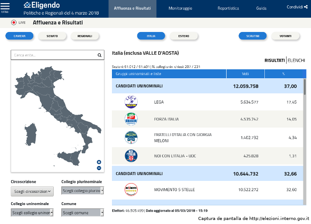Click MOVIMENTO 5 STELLE text

click(175, 190)
